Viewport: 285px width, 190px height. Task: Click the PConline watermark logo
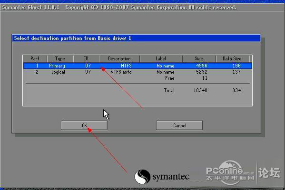230,172
